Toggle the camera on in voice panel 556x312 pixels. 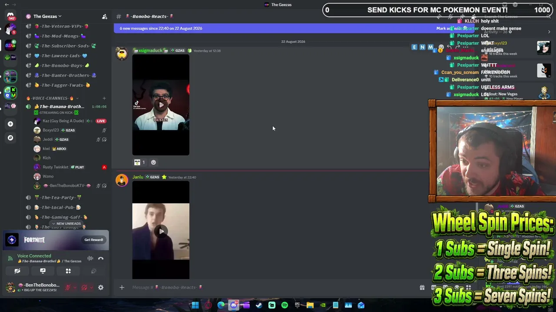point(17,271)
